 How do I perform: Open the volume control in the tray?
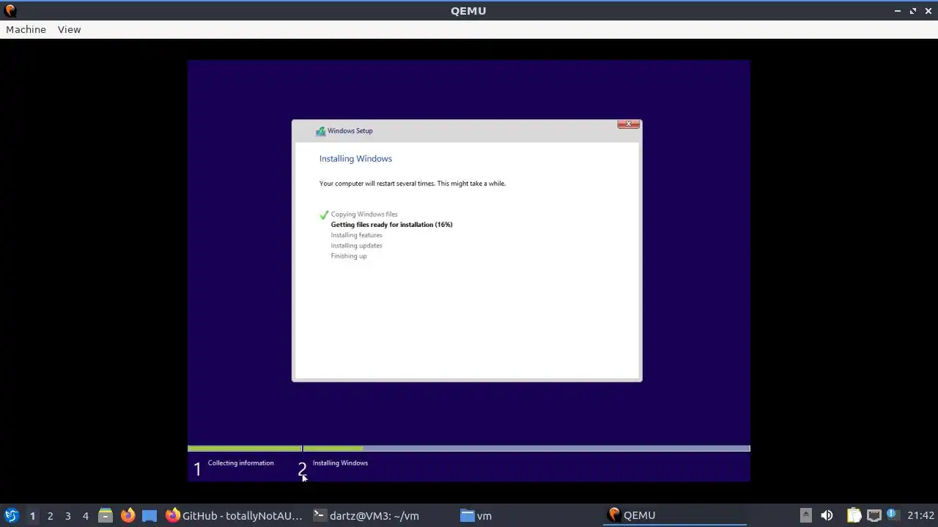pos(827,515)
